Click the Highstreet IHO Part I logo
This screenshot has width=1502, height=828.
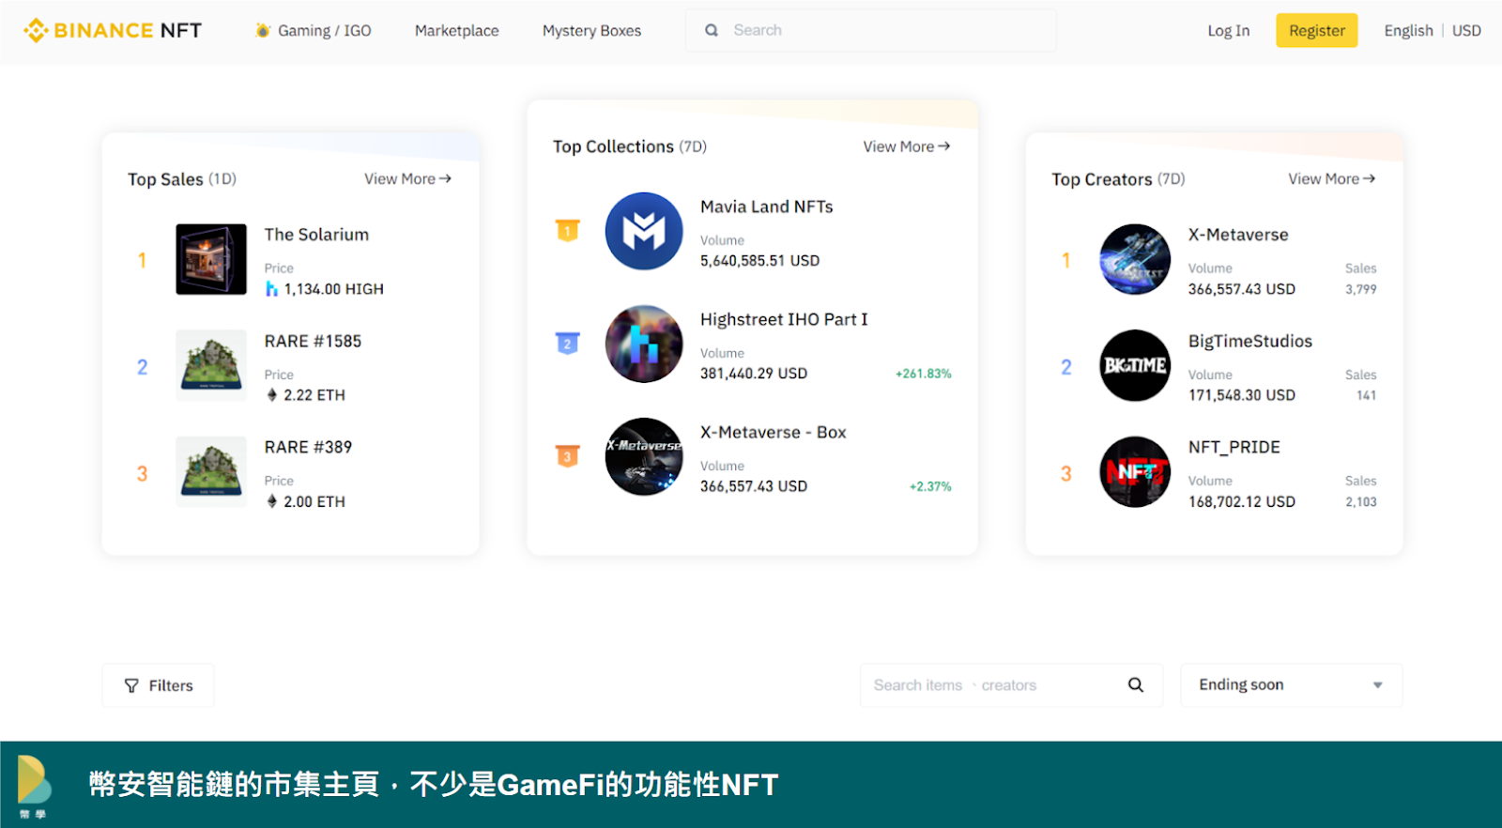point(644,344)
